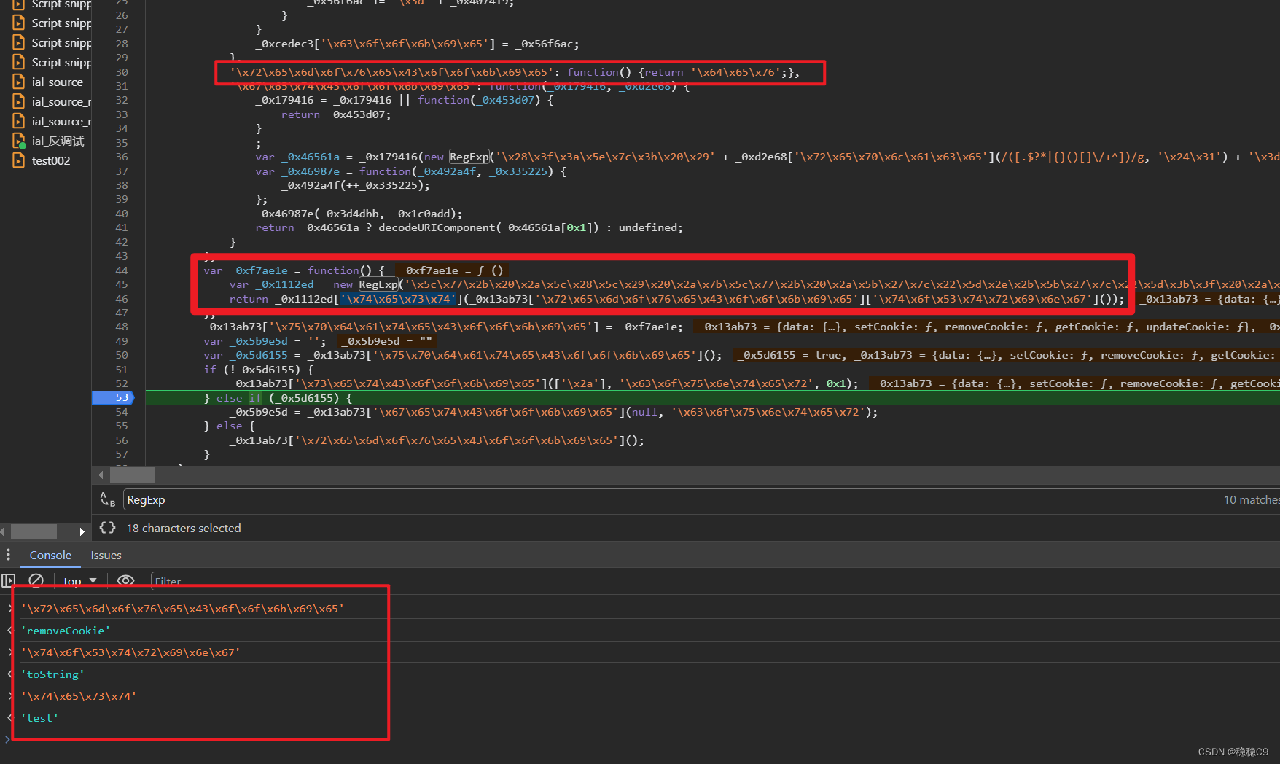
Task: Click the undefined keyword on line 41
Action: coord(647,227)
